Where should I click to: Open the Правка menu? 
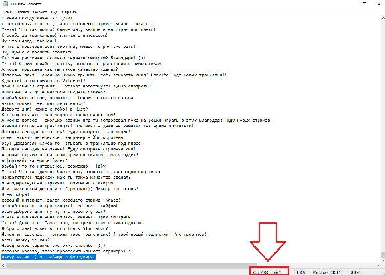click(x=23, y=12)
